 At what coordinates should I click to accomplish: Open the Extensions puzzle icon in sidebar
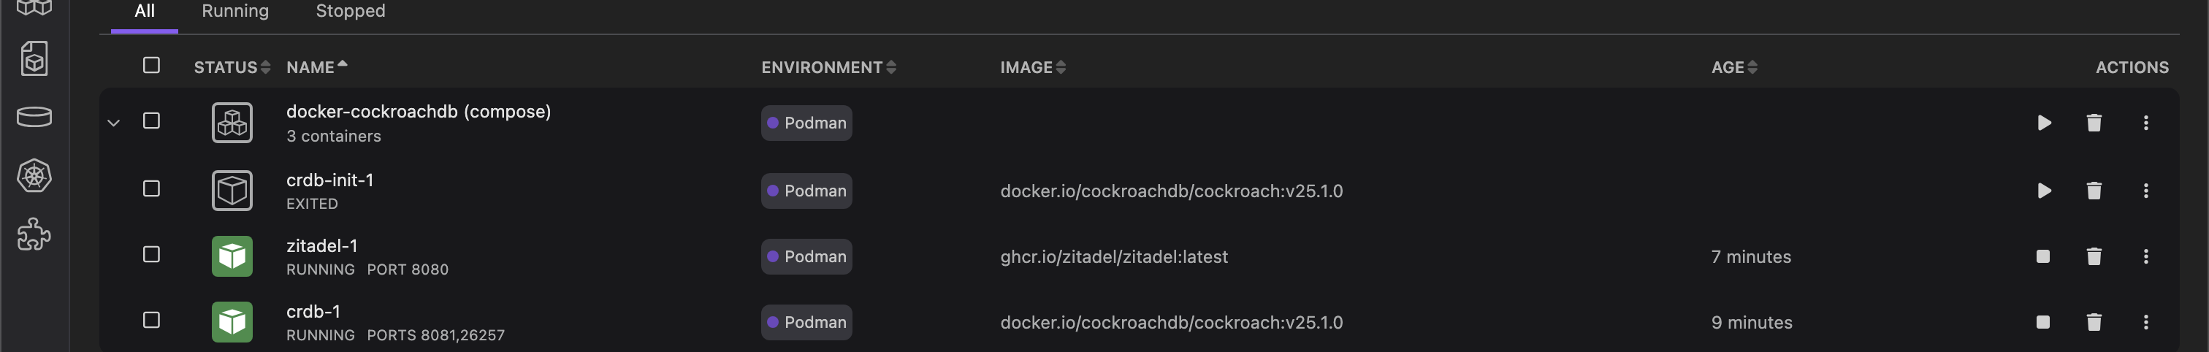34,234
